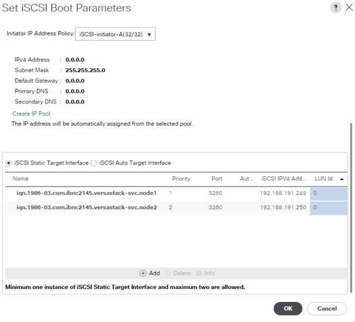Image resolution: width=355 pixels, height=322 pixels.
Task: Click the LUN Id column header
Action: [x=323, y=179]
